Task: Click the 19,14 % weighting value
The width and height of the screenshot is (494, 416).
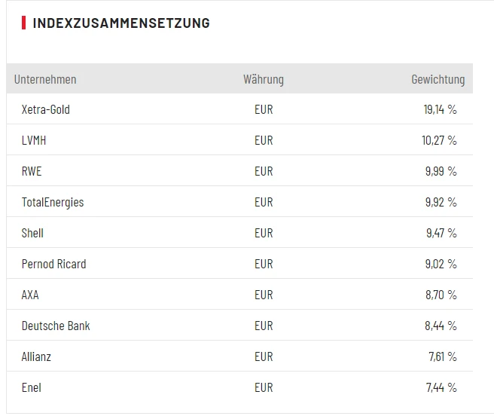Action: pos(440,109)
